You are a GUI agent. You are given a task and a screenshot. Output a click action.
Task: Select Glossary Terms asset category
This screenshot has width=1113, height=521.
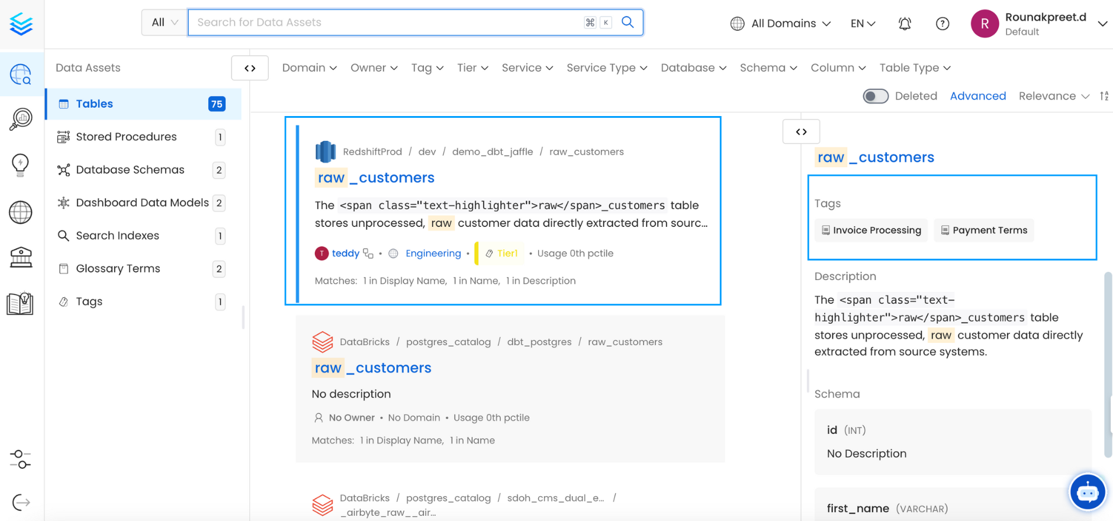[118, 268]
